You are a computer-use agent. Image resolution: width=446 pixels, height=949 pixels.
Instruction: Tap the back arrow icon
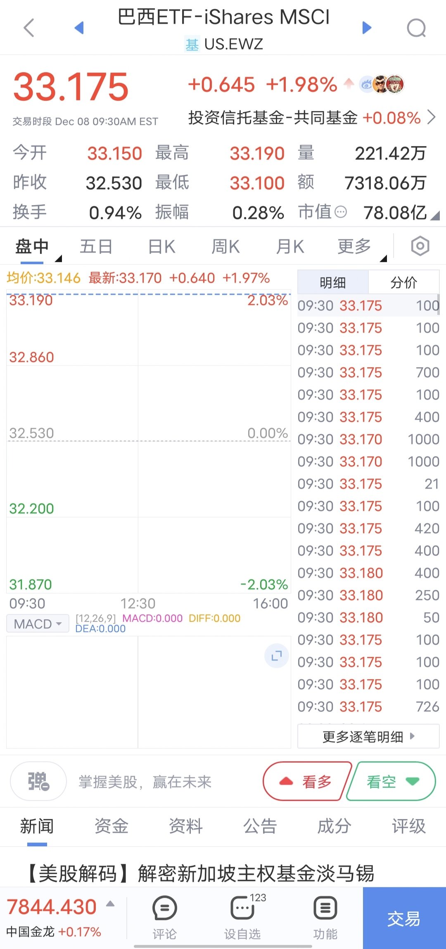29,28
